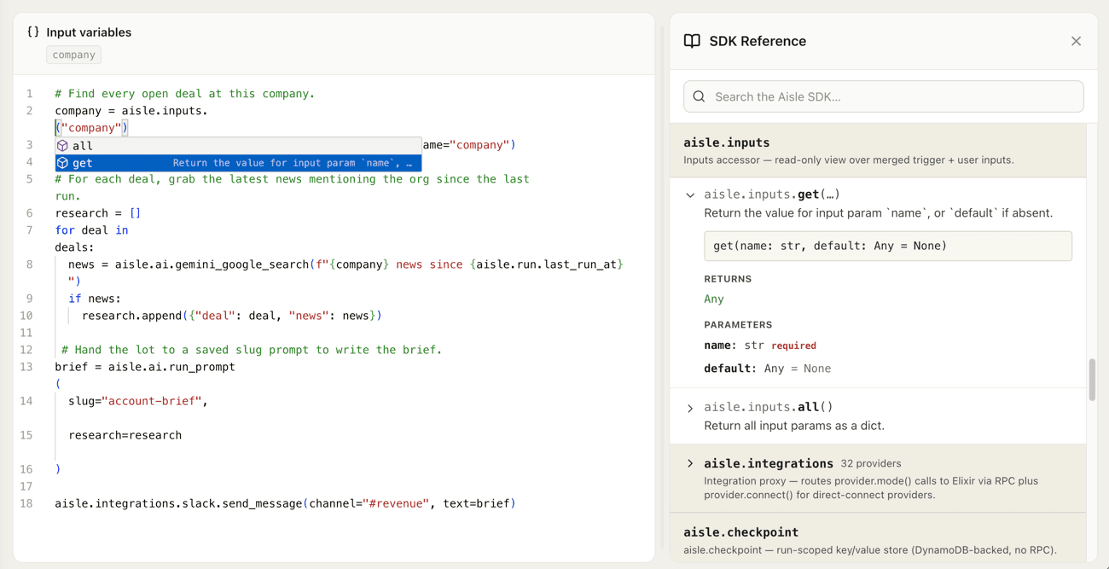
Task: Click the 'name: str required' parameter row
Action: tap(760, 345)
